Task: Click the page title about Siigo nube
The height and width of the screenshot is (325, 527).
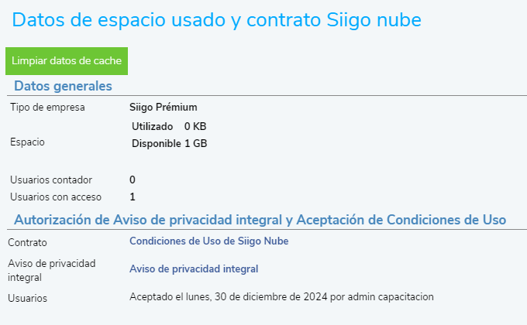Action: pos(226,20)
